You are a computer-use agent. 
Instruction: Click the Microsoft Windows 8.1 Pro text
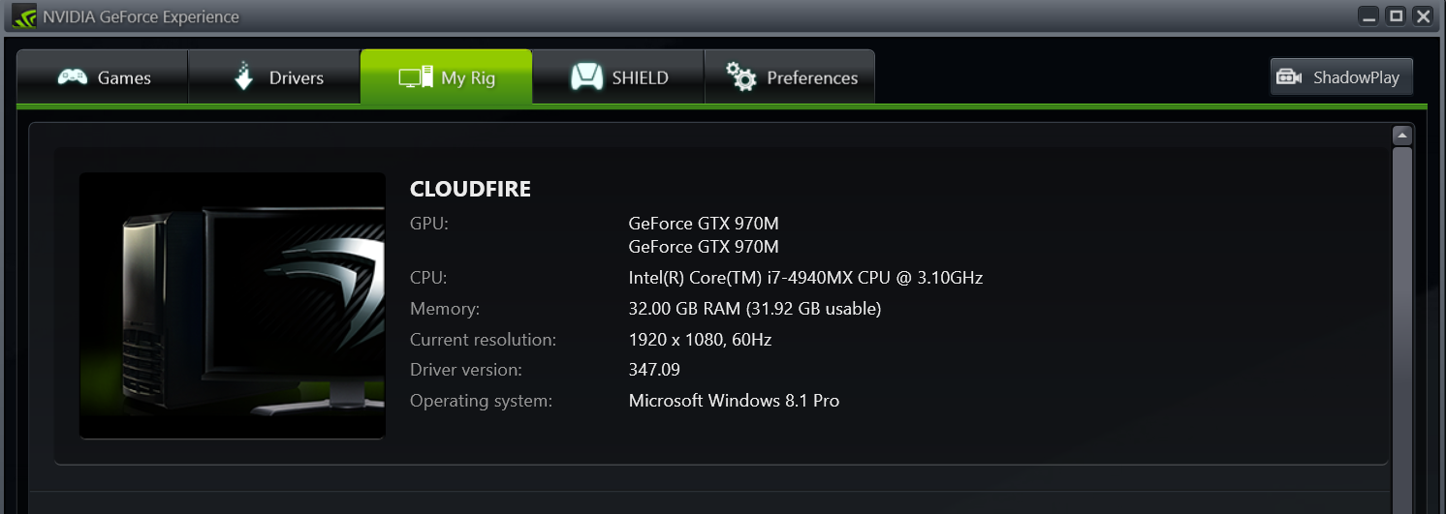(734, 401)
